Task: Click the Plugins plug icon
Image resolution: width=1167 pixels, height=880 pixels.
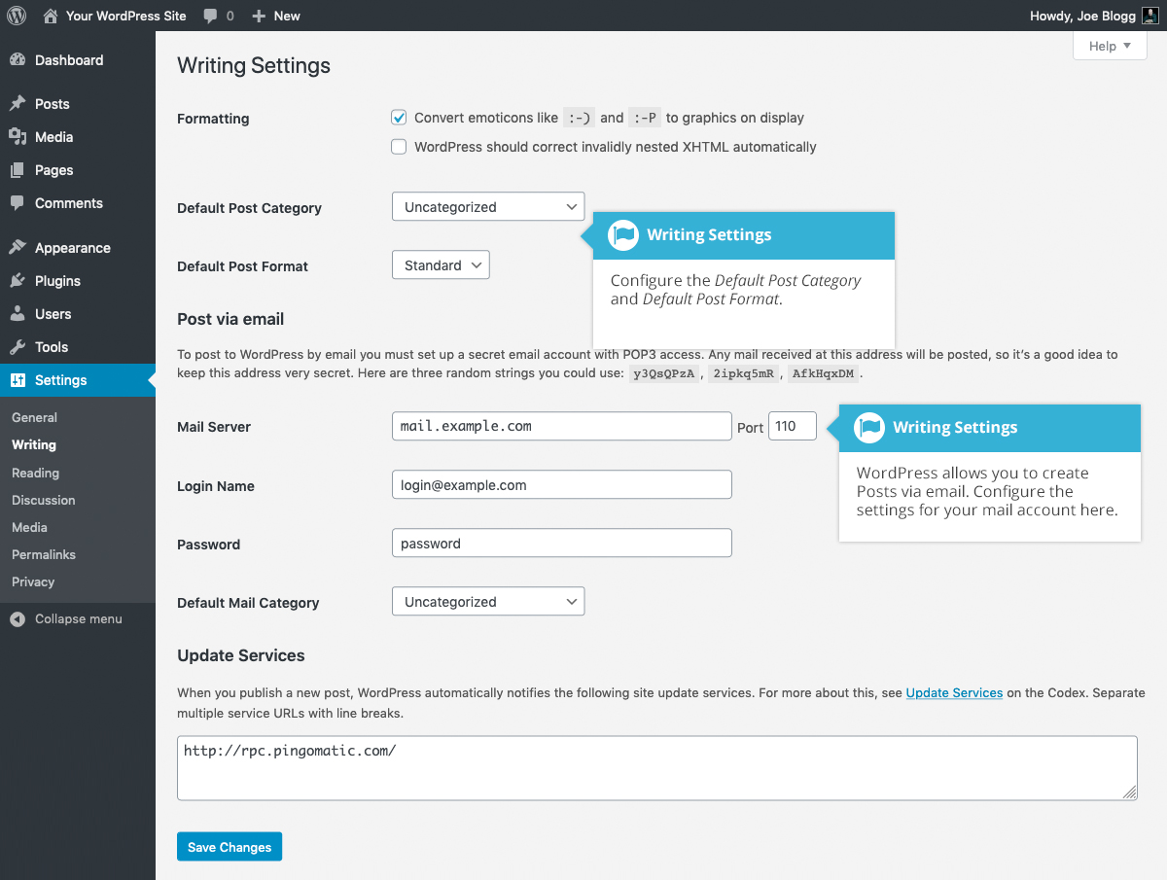Action: (18, 281)
